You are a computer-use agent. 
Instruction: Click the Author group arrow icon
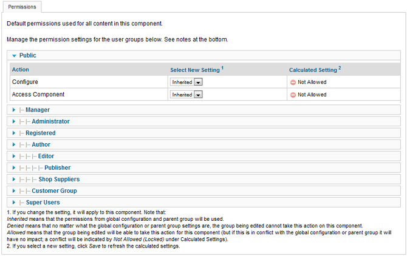pyautogui.click(x=14, y=144)
